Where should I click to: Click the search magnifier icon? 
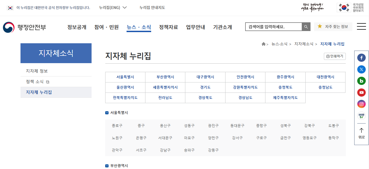(306, 27)
